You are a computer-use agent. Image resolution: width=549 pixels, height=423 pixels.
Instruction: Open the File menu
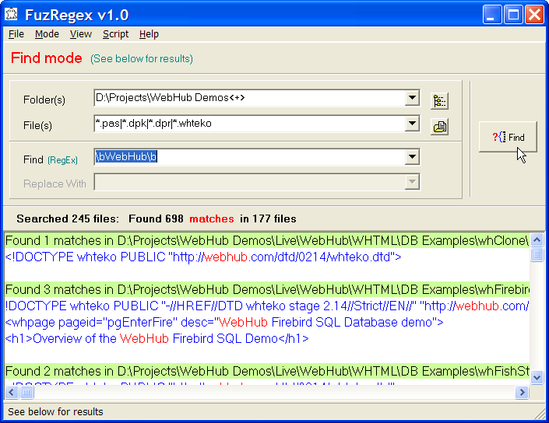pos(16,34)
